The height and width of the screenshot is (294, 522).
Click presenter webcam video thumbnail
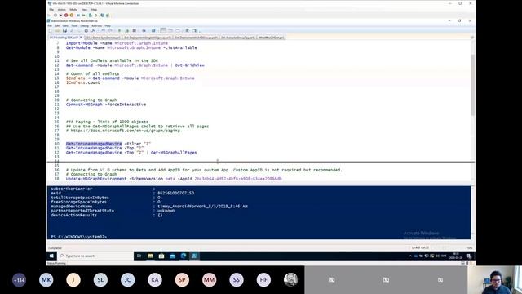(494, 280)
